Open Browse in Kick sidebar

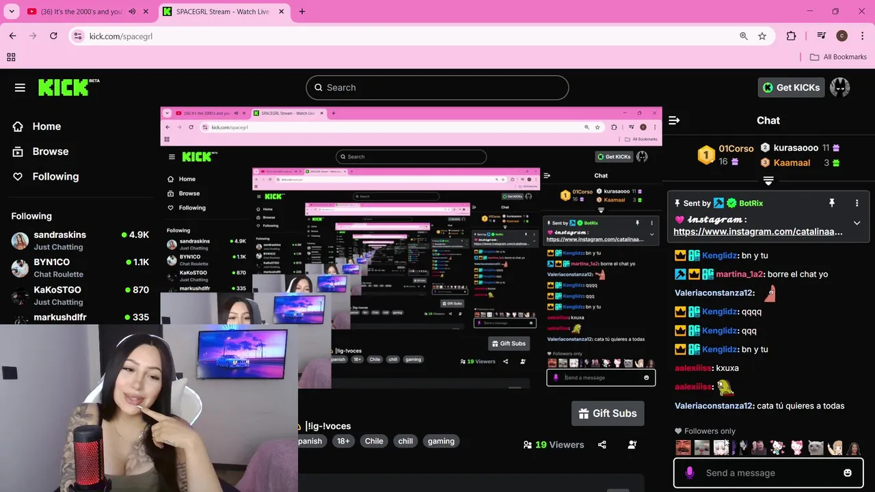pyautogui.click(x=51, y=152)
